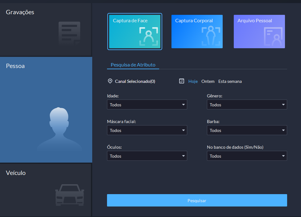The width and height of the screenshot is (301, 217).
Task: Open the Gravações section
Action: click(x=46, y=29)
